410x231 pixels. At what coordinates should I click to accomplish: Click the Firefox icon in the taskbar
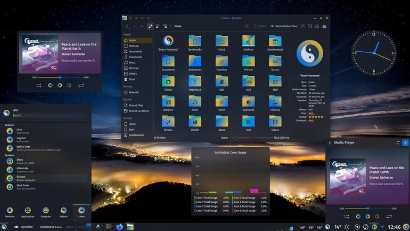(119, 227)
